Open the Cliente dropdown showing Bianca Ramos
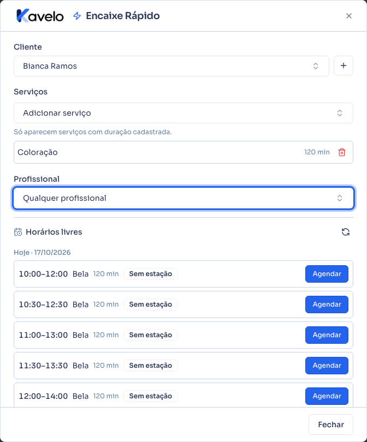Screen dimensions: 367x442 coord(171,66)
